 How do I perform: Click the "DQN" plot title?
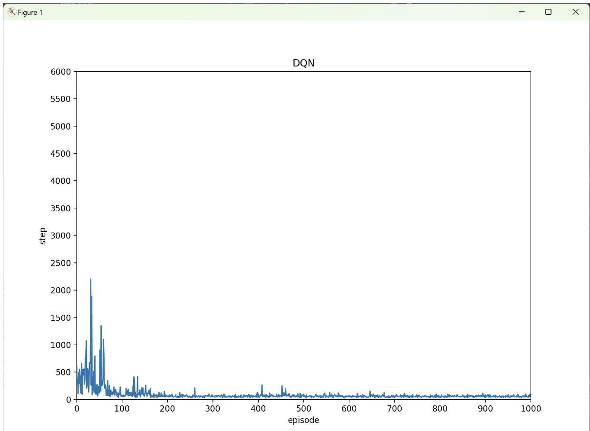[303, 64]
